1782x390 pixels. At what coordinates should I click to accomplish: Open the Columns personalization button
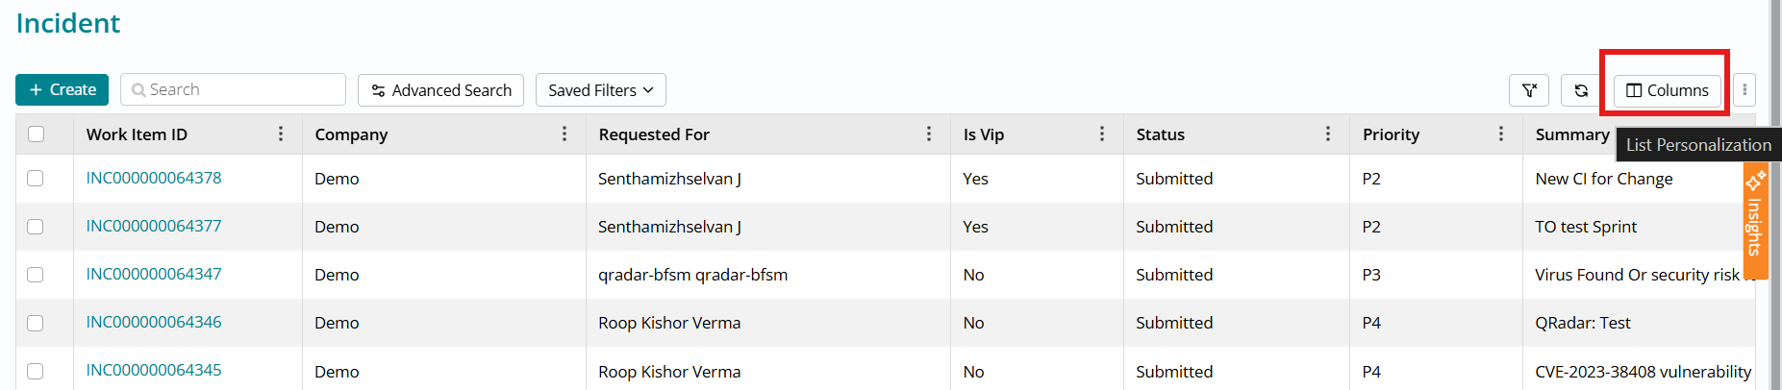[x=1667, y=90]
